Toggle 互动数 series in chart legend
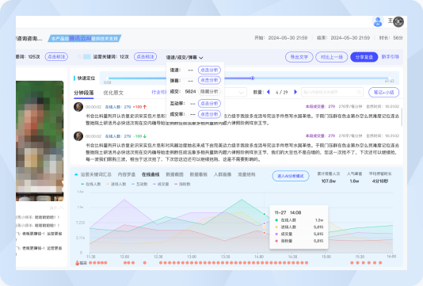 pos(139,184)
